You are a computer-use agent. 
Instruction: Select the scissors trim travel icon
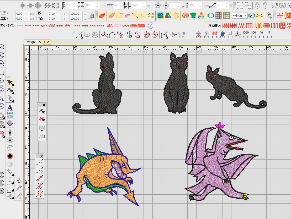tap(238, 35)
